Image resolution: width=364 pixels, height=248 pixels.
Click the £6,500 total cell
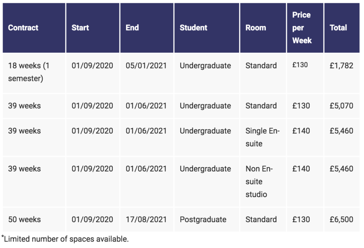(x=341, y=219)
